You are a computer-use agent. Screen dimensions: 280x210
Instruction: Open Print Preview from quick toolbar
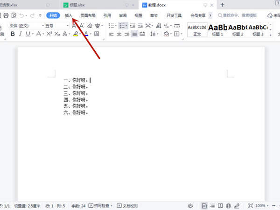pyautogui.click(x=14, y=15)
